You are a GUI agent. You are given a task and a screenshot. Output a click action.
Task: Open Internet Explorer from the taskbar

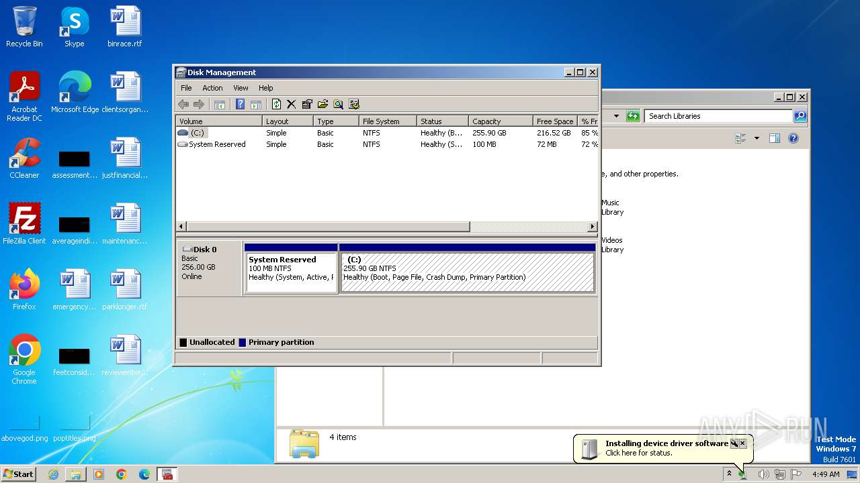pos(53,474)
